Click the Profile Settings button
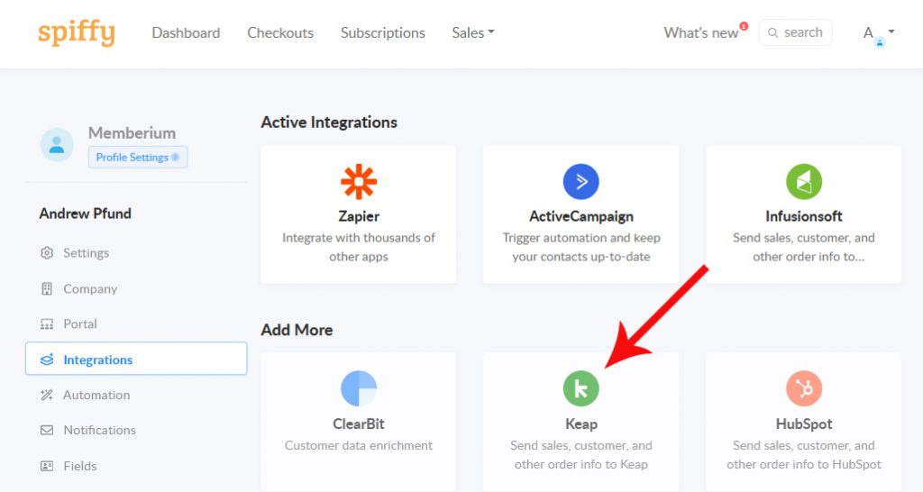Viewport: 923px width, 492px height. click(138, 157)
